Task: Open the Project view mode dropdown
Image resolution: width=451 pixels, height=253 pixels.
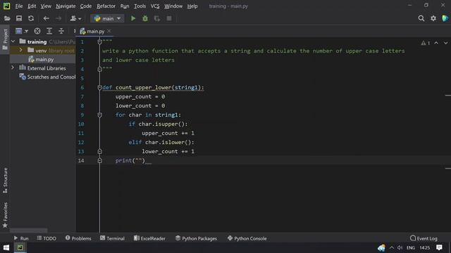Action: pyautogui.click(x=22, y=31)
